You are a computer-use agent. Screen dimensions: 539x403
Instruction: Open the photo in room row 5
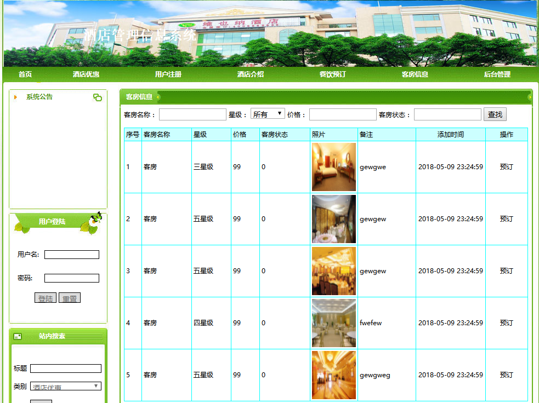point(334,375)
